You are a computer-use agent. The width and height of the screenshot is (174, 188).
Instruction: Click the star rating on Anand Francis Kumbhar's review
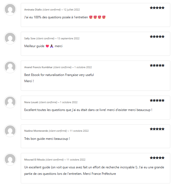point(157,65)
